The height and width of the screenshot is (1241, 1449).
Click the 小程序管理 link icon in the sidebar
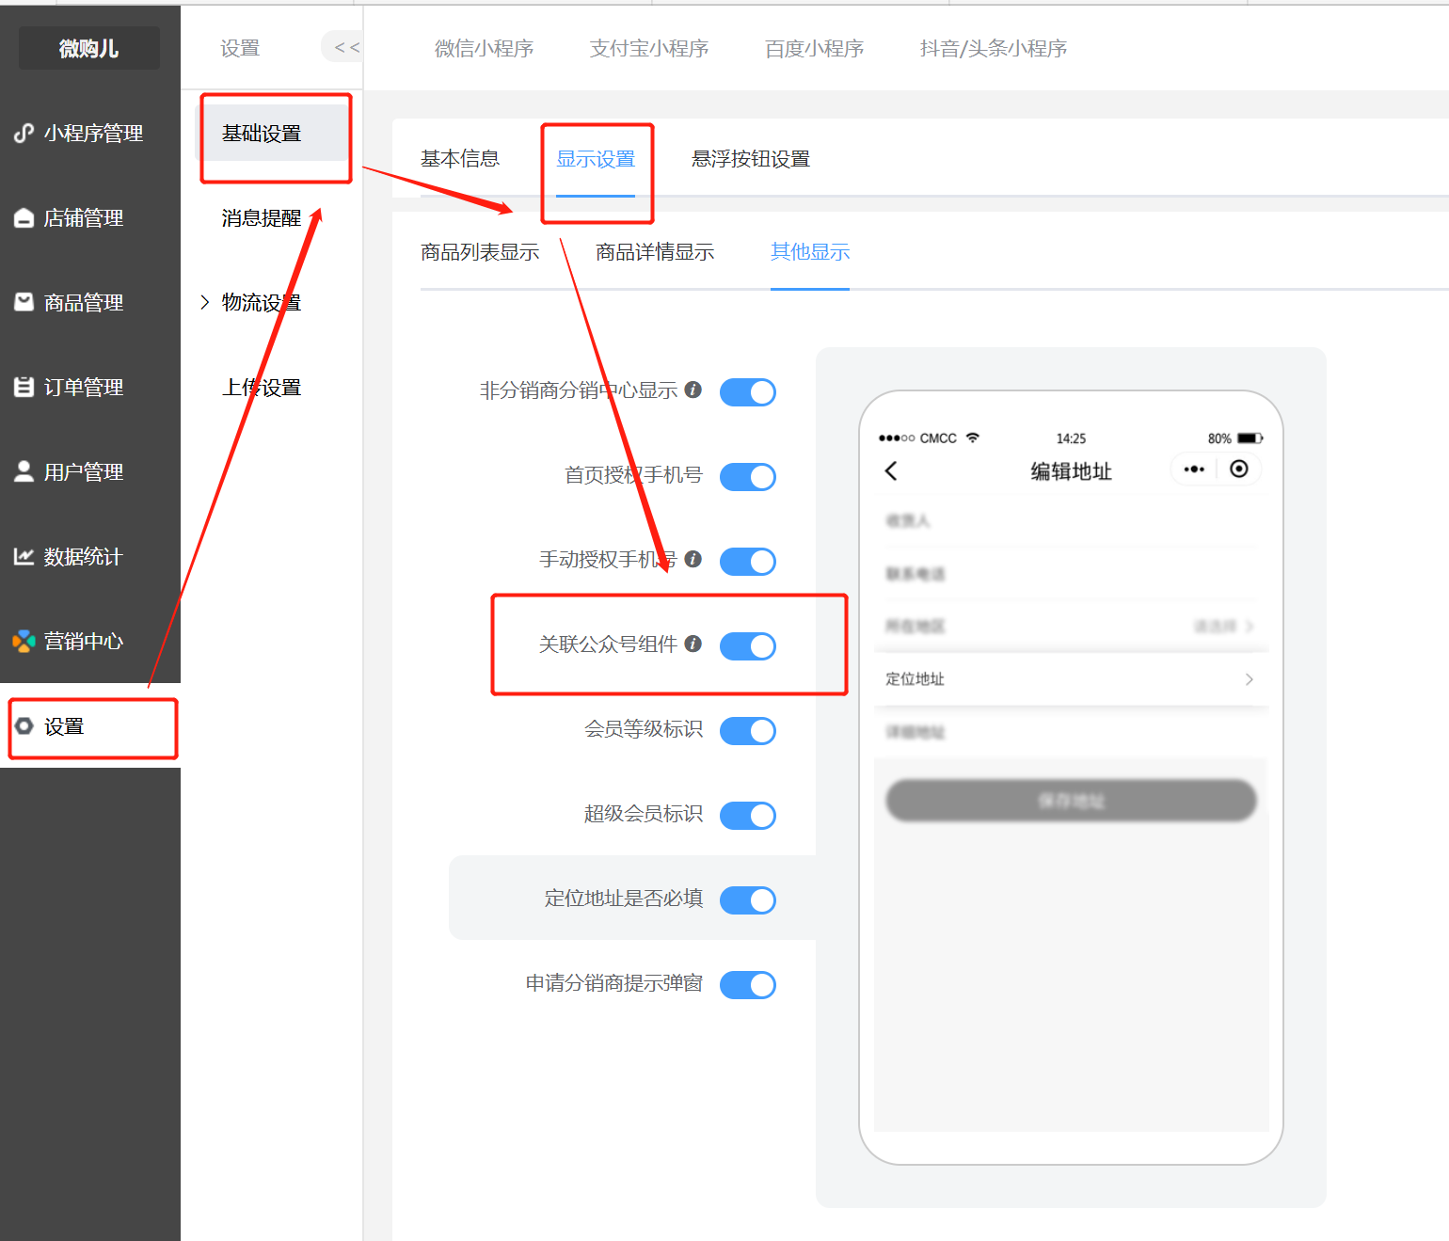tap(24, 134)
